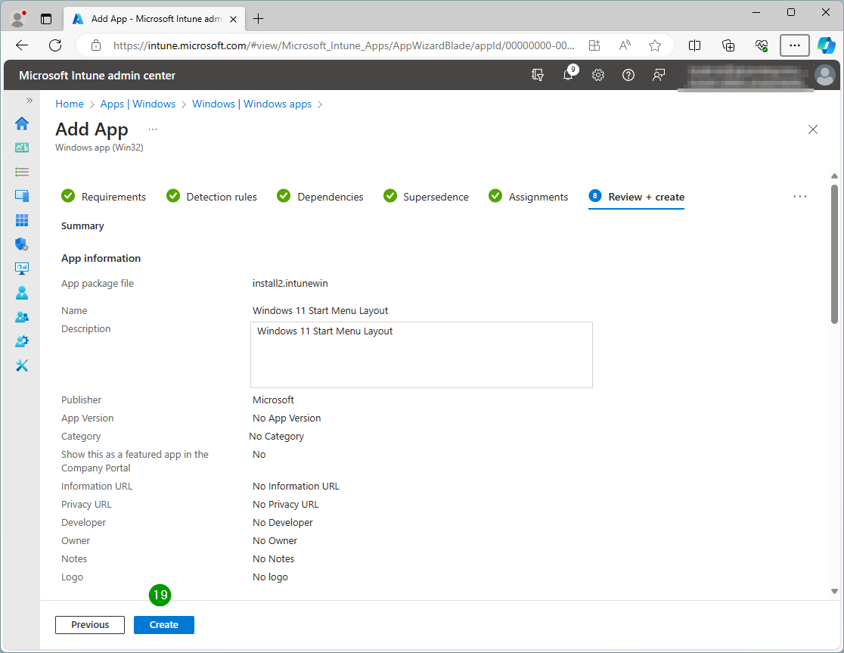Open the Feedback icon in header

click(x=659, y=75)
